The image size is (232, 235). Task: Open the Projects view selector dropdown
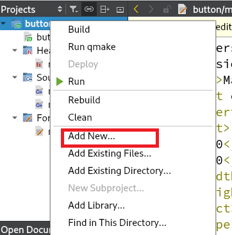(x=60, y=9)
